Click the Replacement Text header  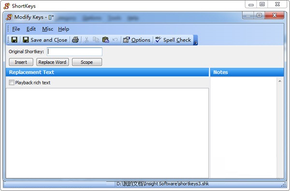[107, 72]
